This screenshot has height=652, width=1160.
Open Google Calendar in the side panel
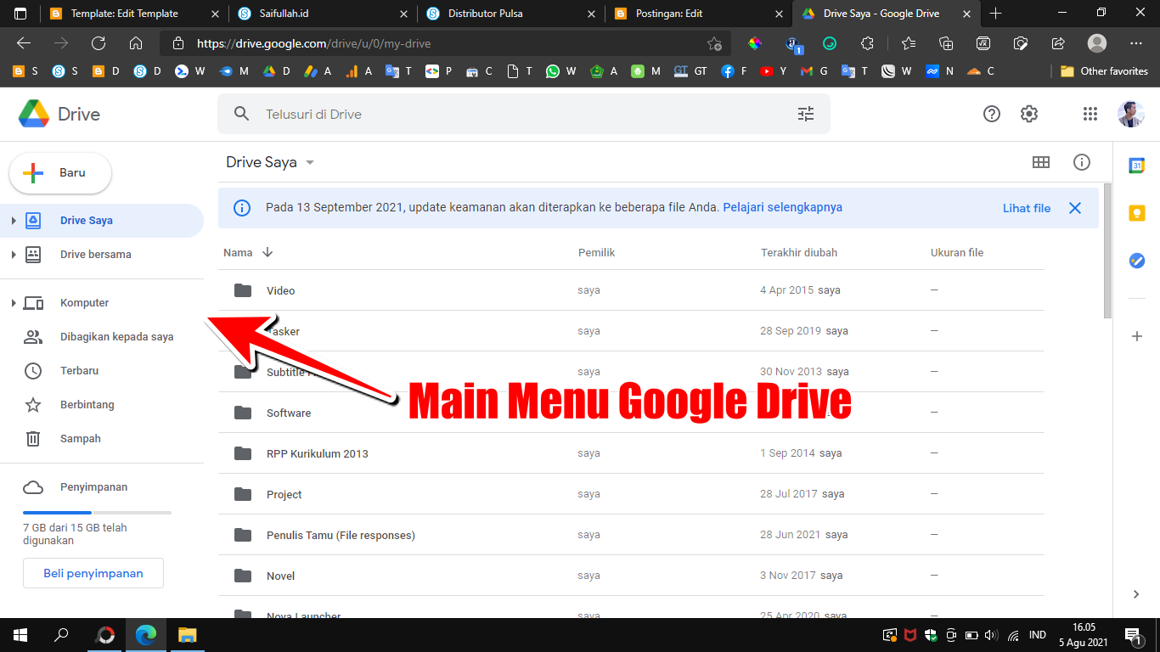pos(1136,166)
